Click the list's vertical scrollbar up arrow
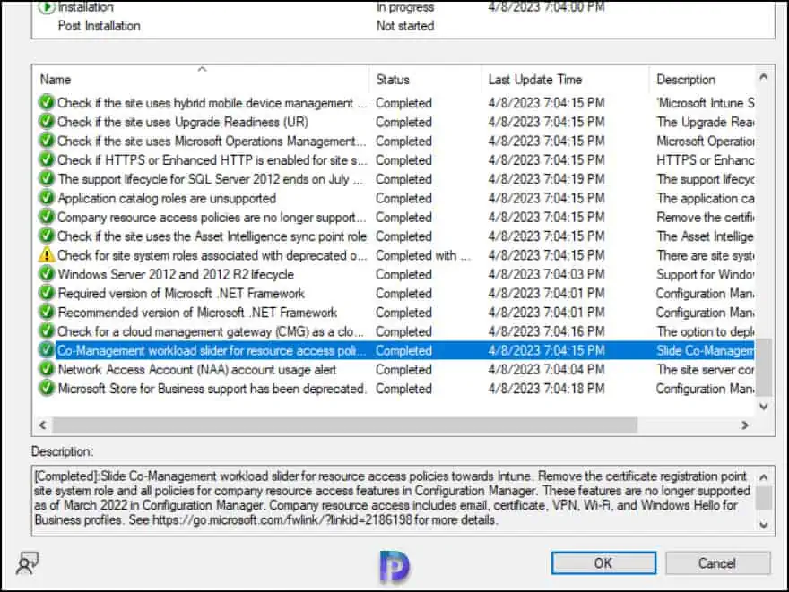The image size is (789, 592). pyautogui.click(x=764, y=77)
